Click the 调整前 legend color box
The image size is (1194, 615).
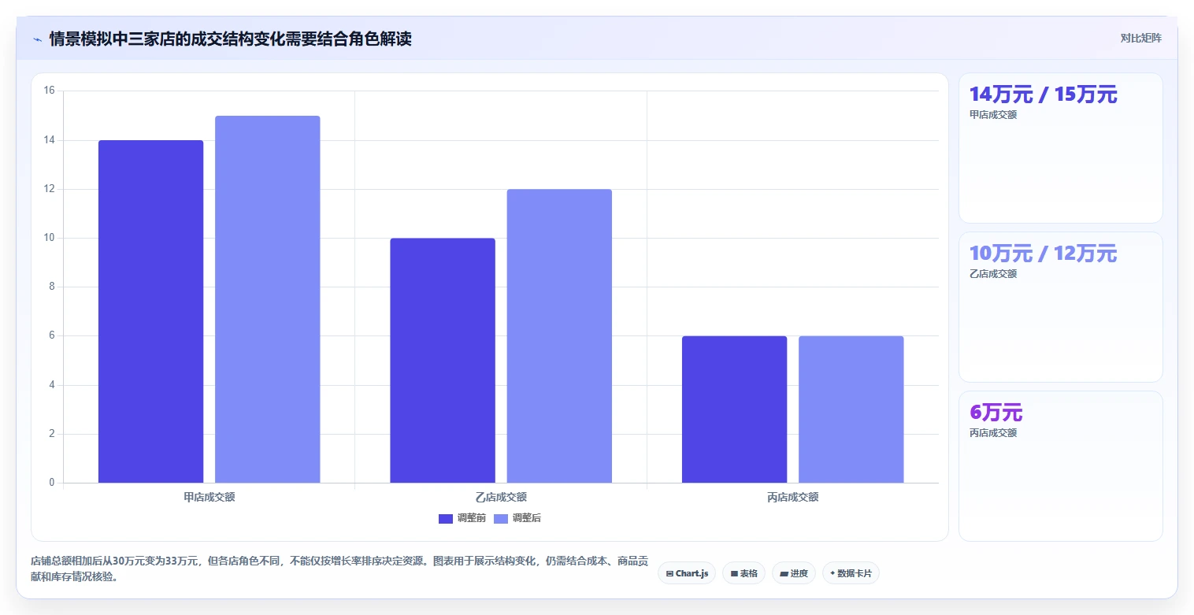coord(446,518)
